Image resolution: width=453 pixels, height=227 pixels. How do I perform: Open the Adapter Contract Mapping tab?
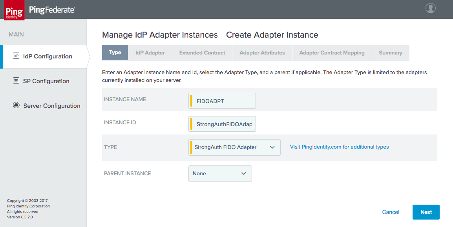[x=332, y=53]
